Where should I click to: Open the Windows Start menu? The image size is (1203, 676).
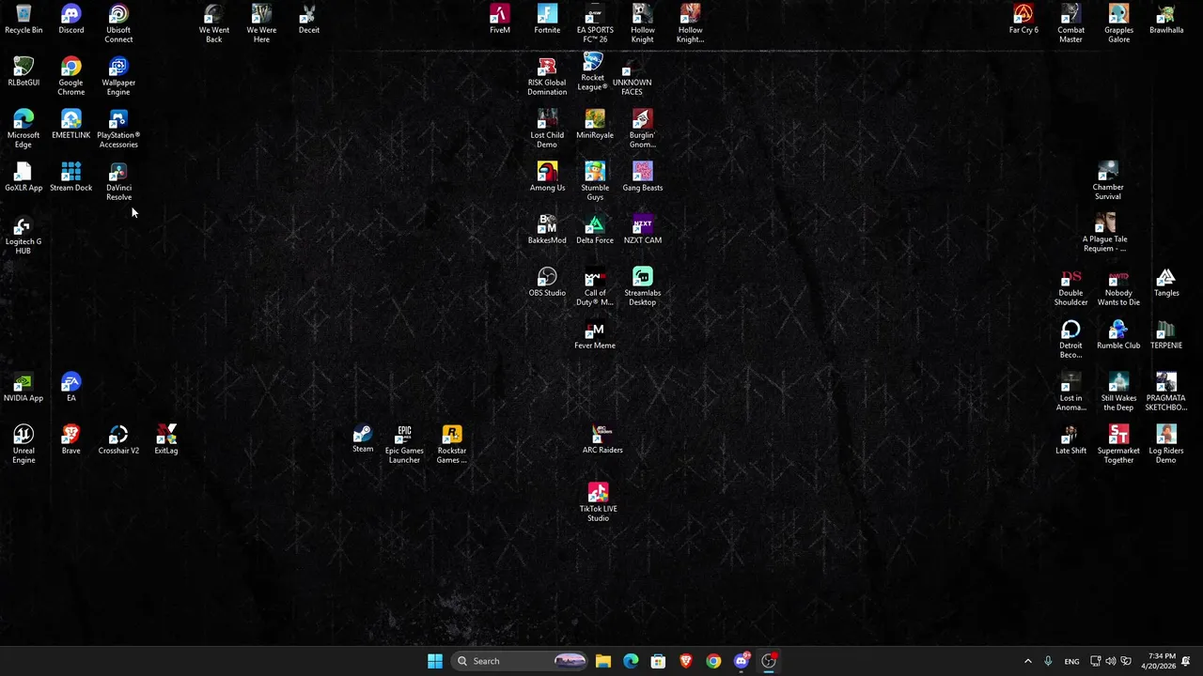[x=435, y=661]
